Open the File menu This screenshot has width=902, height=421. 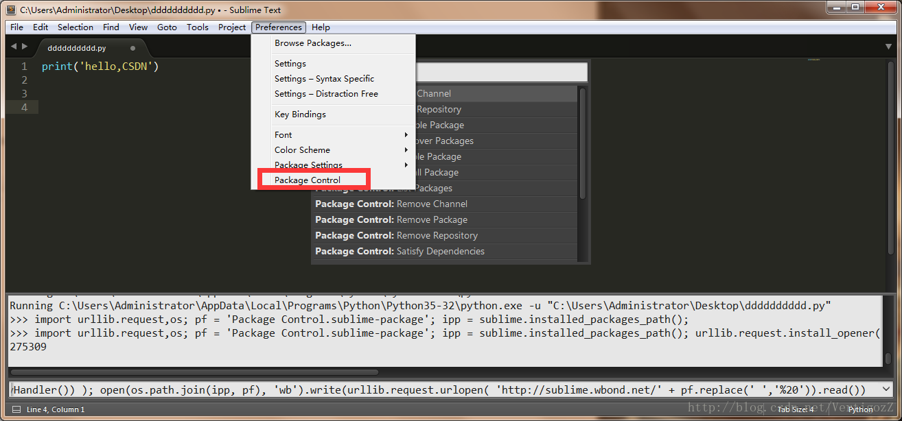16,27
